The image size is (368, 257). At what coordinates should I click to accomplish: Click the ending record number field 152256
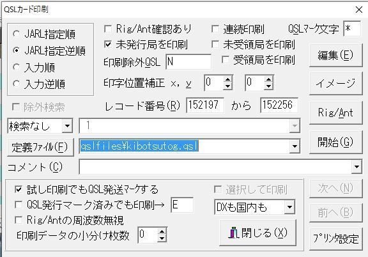pos(279,105)
